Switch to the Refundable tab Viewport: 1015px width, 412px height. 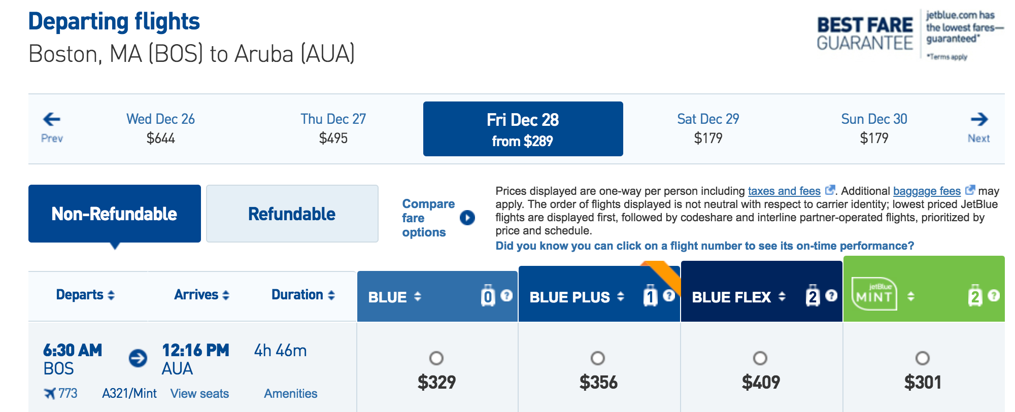292,214
